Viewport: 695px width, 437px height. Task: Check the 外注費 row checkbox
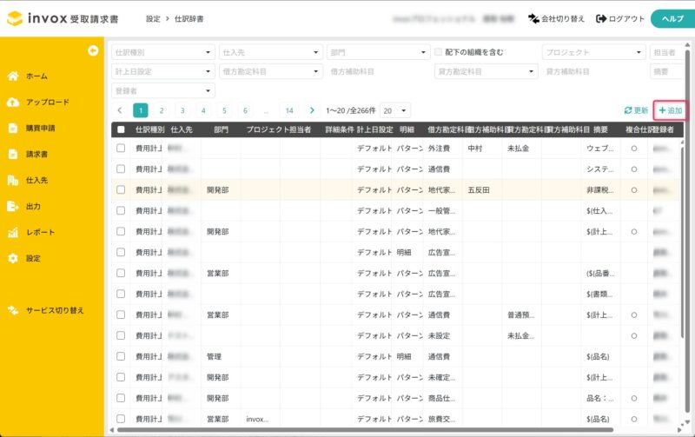point(121,148)
